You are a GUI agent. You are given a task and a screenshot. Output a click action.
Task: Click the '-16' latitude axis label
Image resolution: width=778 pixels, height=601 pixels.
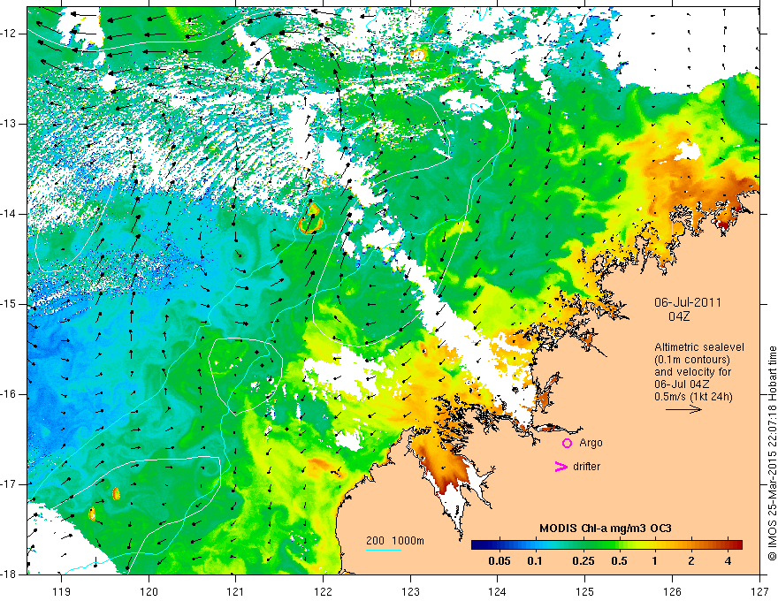10,394
